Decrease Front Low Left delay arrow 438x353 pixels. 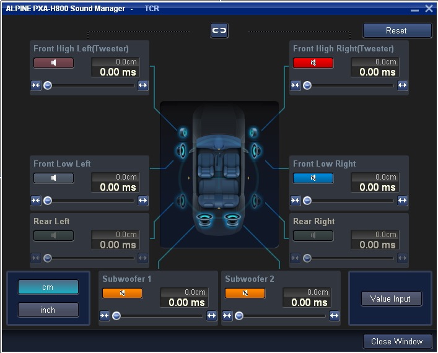(x=36, y=200)
